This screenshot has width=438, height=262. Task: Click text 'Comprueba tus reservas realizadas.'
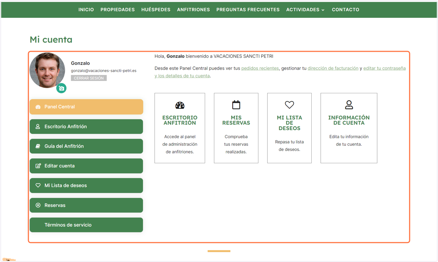(x=236, y=144)
